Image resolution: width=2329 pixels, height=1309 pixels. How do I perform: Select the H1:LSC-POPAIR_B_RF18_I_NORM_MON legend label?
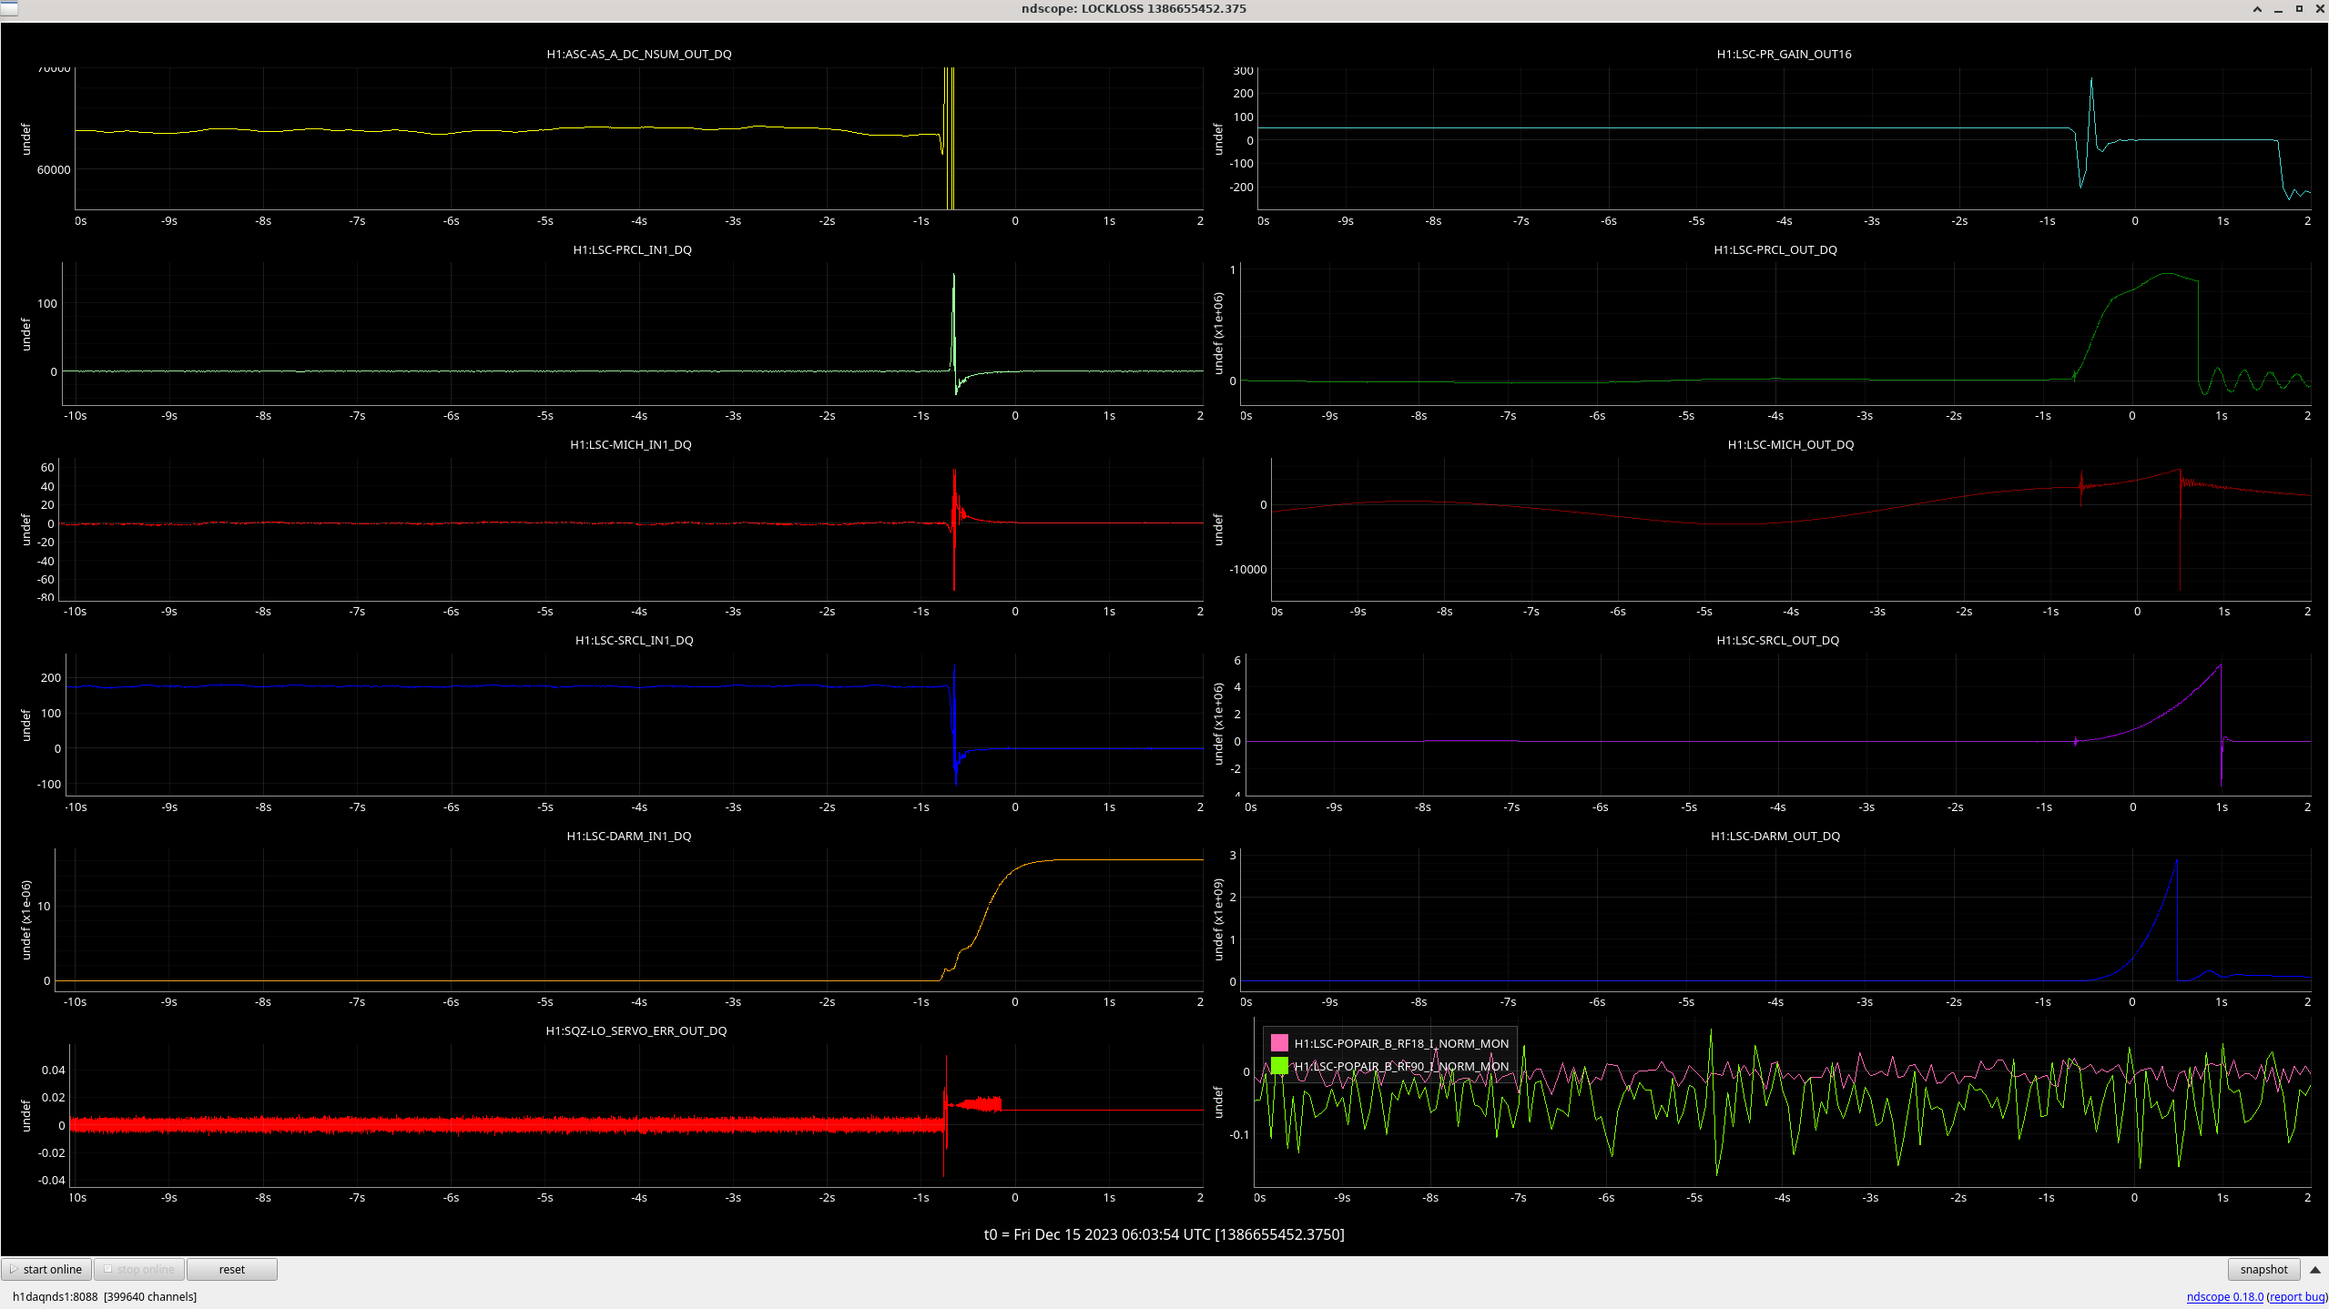coord(1401,1043)
